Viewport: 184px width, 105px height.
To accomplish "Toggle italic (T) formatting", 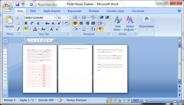I will [x=32, y=23].
